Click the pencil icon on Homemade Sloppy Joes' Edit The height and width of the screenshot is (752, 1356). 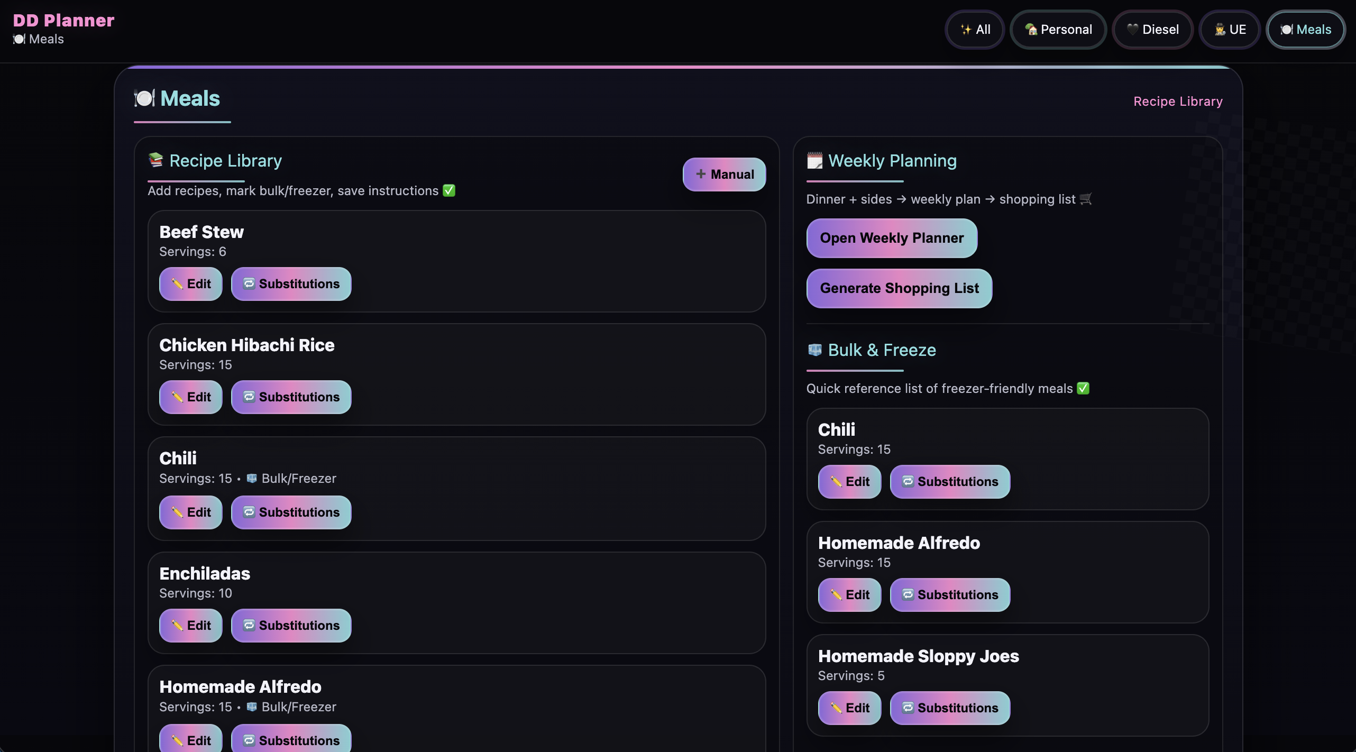pos(836,708)
